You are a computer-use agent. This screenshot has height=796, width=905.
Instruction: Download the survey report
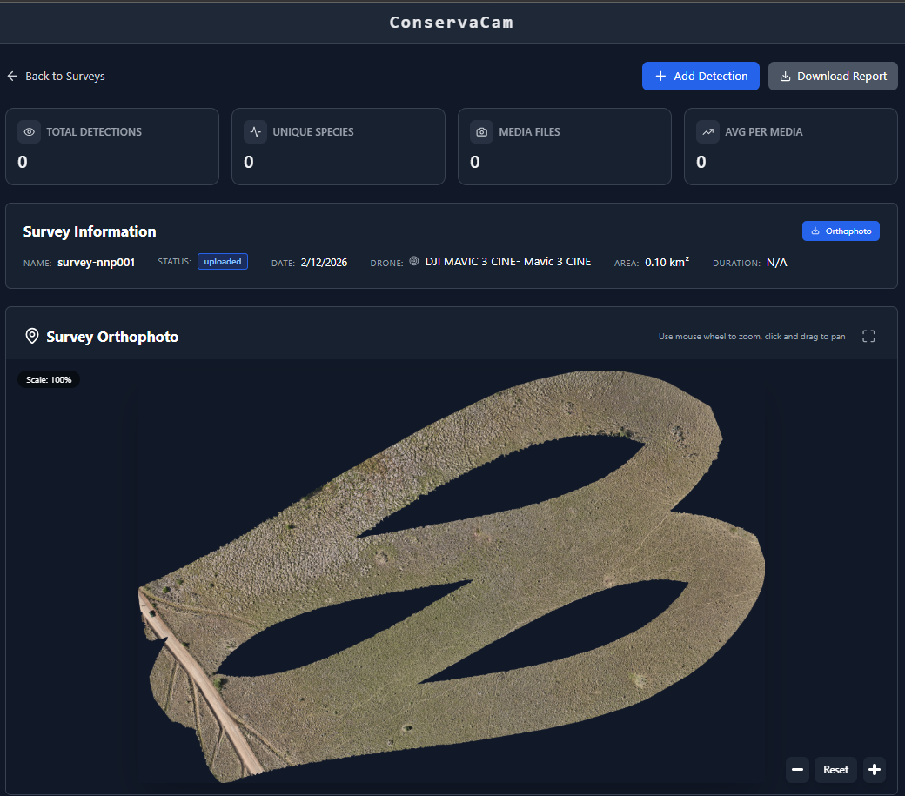tap(833, 77)
